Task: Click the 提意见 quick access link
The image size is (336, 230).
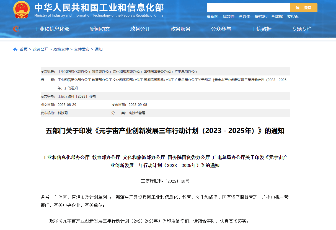Action: (261, 16)
